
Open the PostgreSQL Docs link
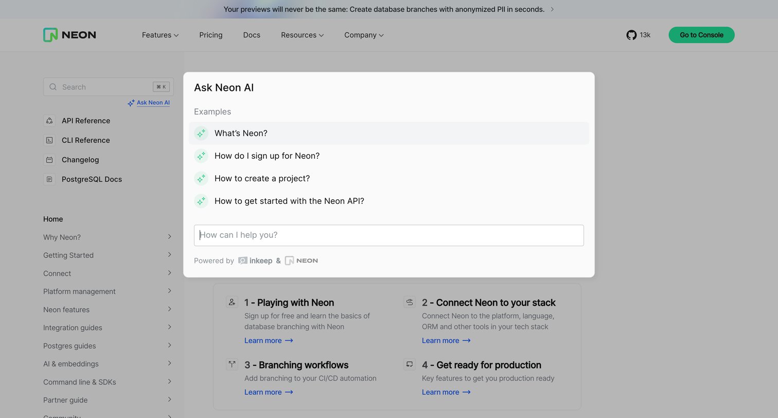tap(92, 179)
